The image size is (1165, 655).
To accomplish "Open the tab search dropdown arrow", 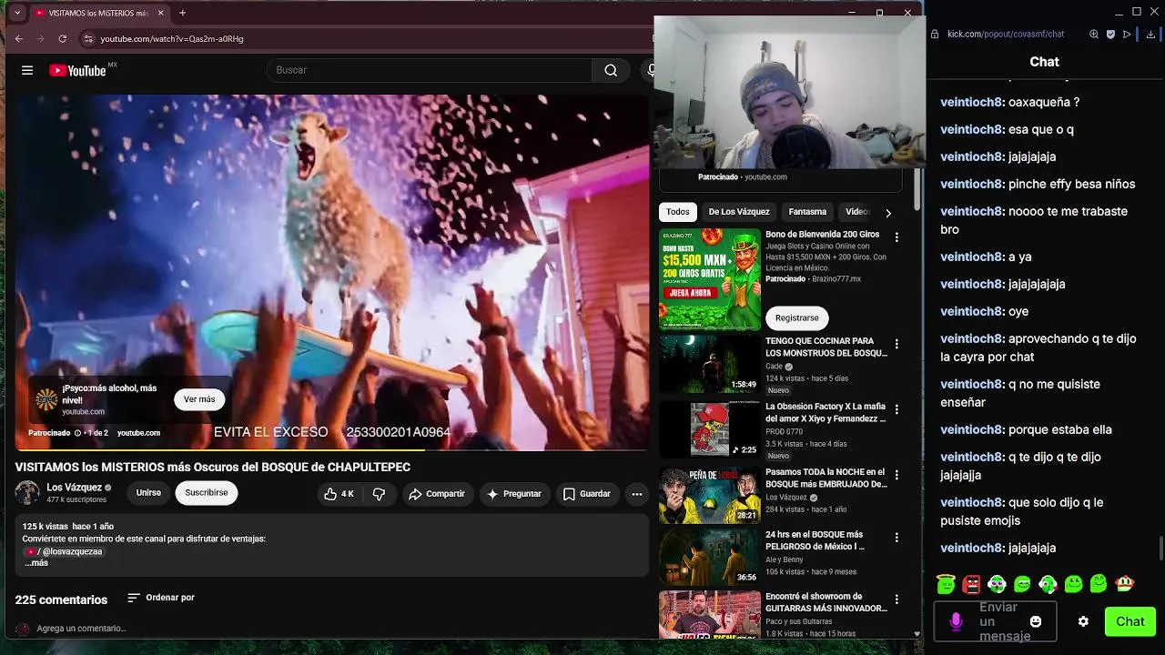I will [17, 13].
